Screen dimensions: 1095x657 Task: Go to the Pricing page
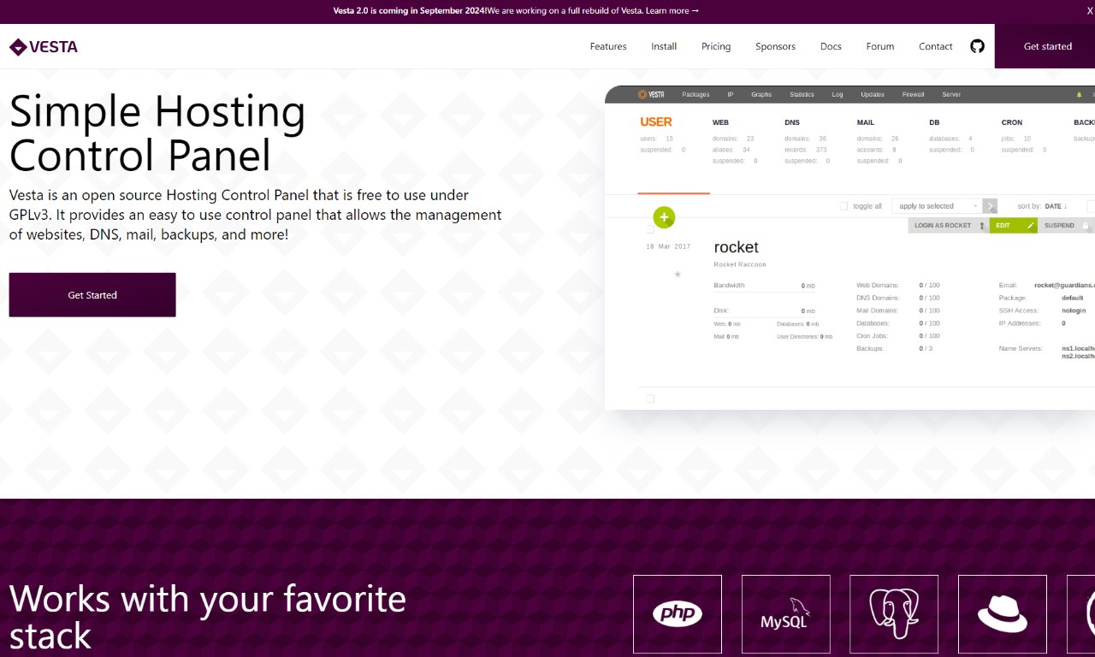tap(716, 46)
